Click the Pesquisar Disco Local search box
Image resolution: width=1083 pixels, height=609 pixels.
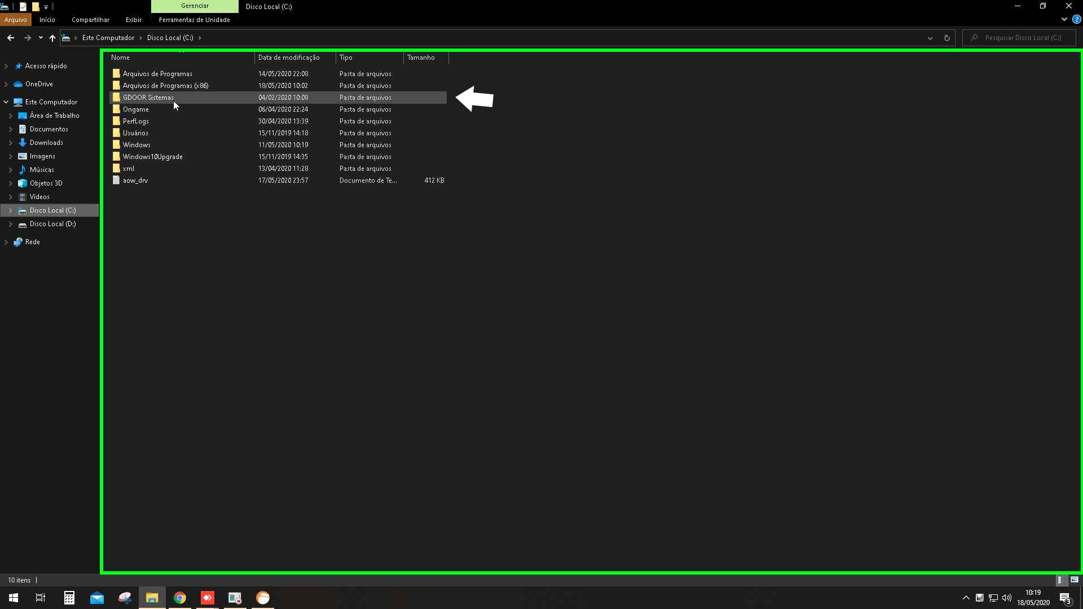(1022, 38)
